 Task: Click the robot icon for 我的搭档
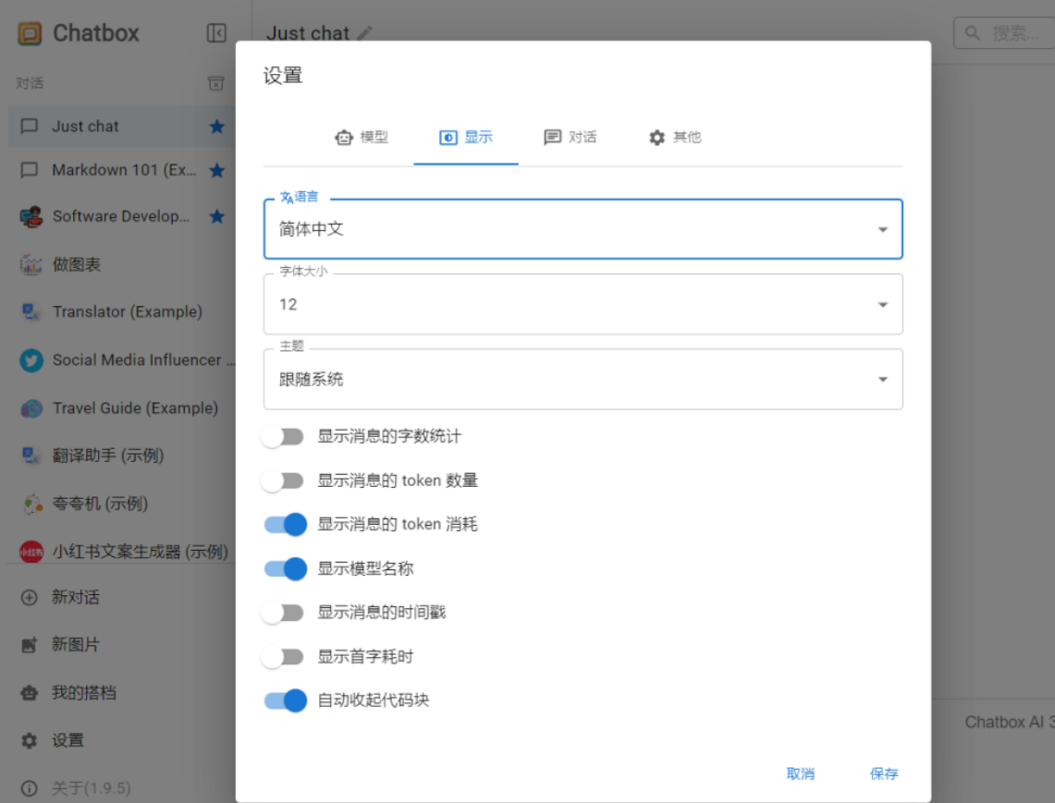click(29, 693)
